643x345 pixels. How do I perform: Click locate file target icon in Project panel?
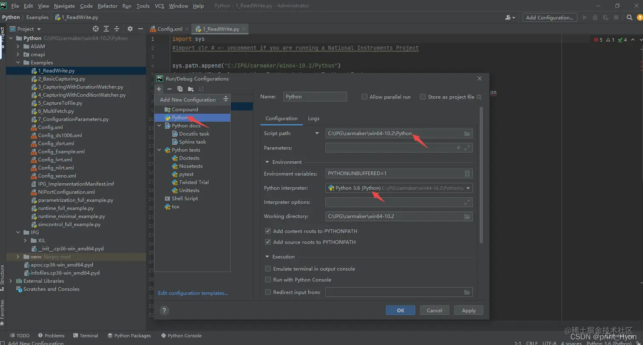96,29
